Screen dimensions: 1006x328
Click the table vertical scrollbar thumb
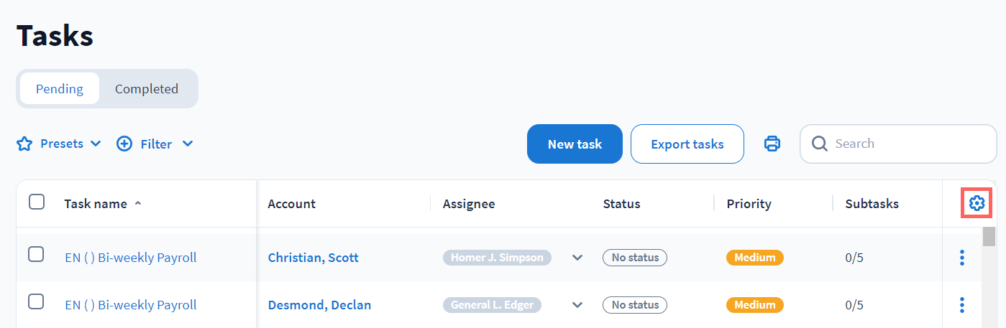(989, 236)
